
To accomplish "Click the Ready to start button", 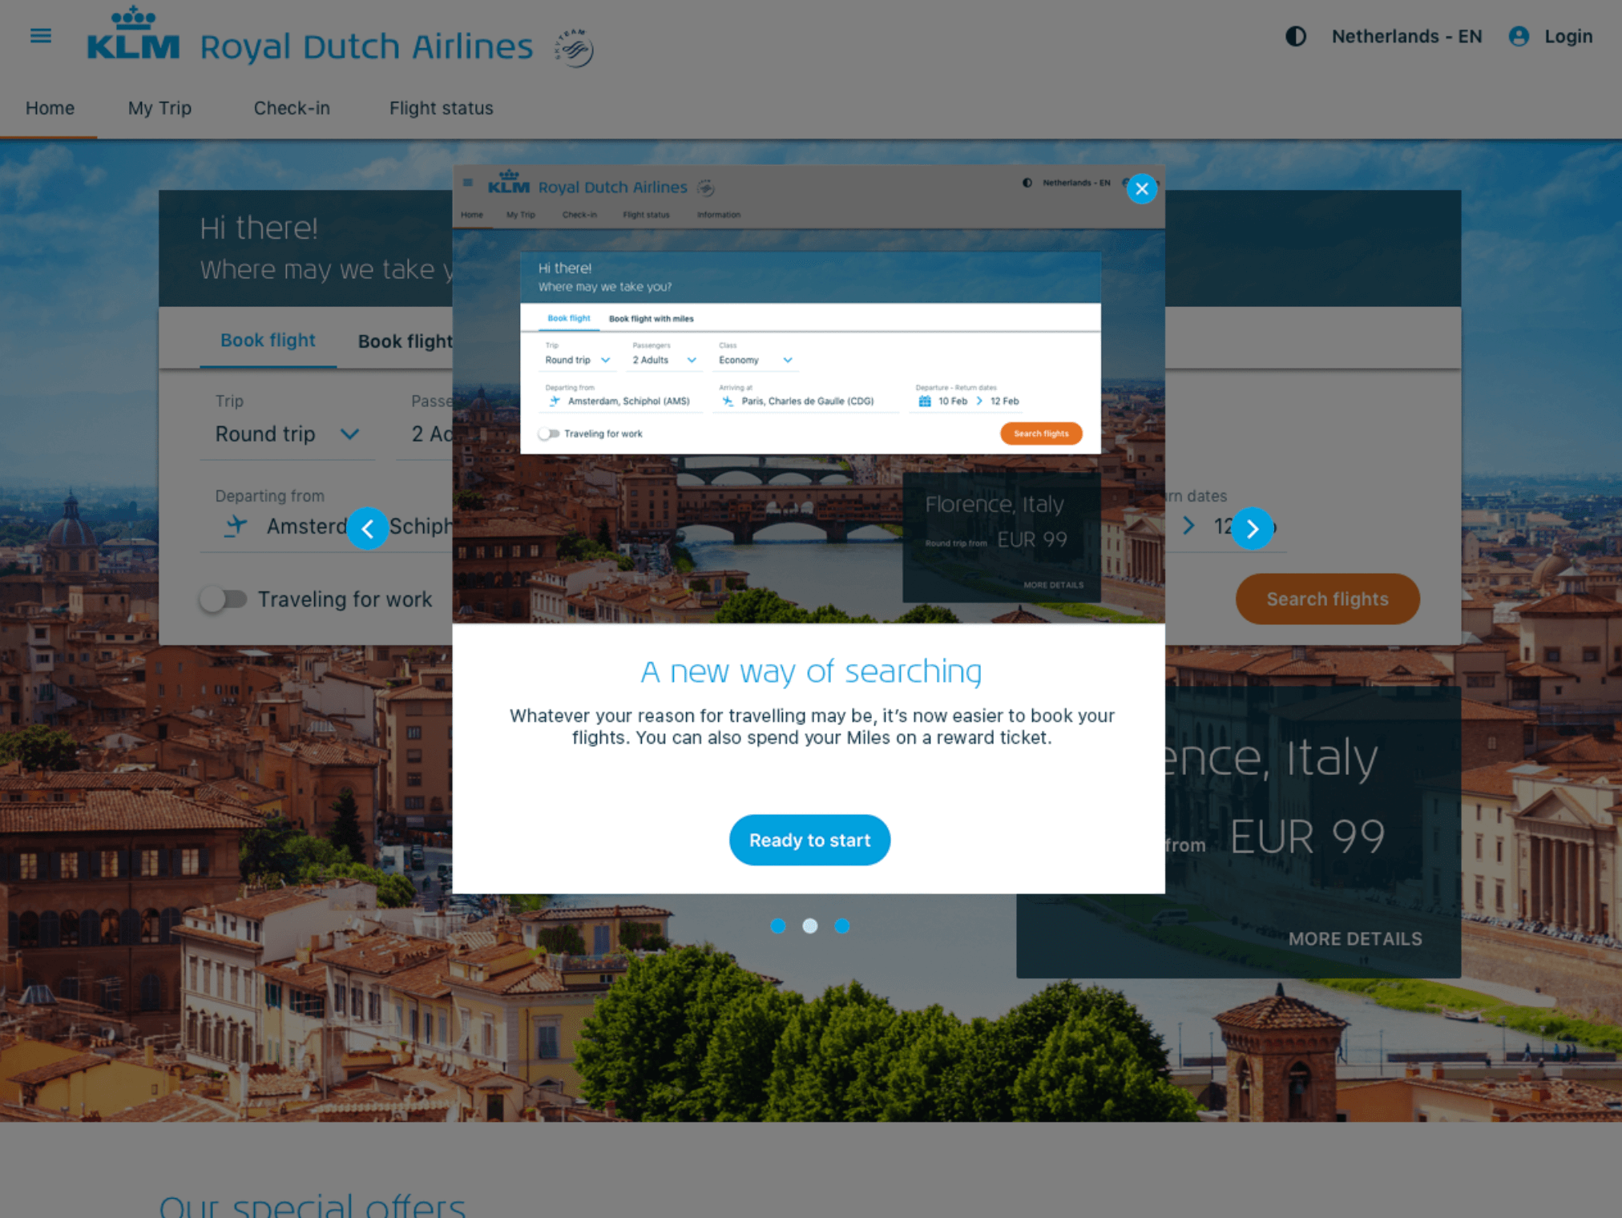I will [x=809, y=840].
